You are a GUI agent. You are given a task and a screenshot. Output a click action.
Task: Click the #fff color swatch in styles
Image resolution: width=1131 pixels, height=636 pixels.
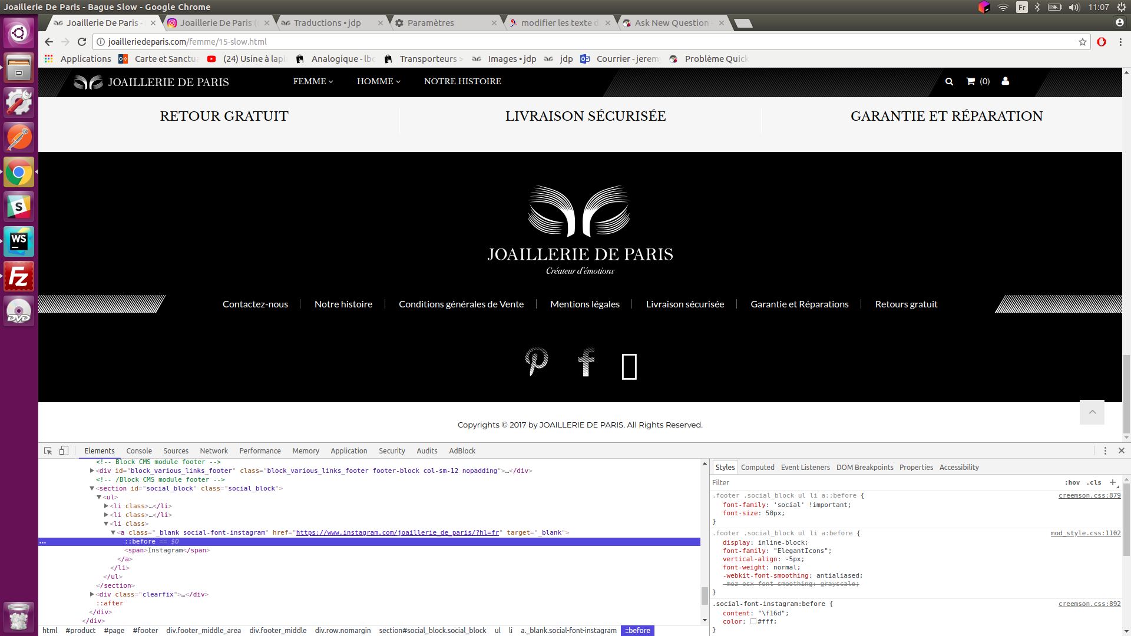[753, 621]
